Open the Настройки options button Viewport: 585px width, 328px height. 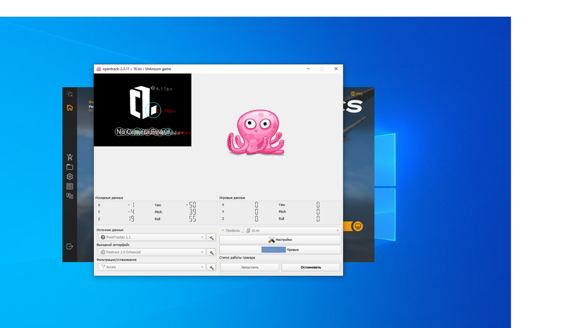280,240
